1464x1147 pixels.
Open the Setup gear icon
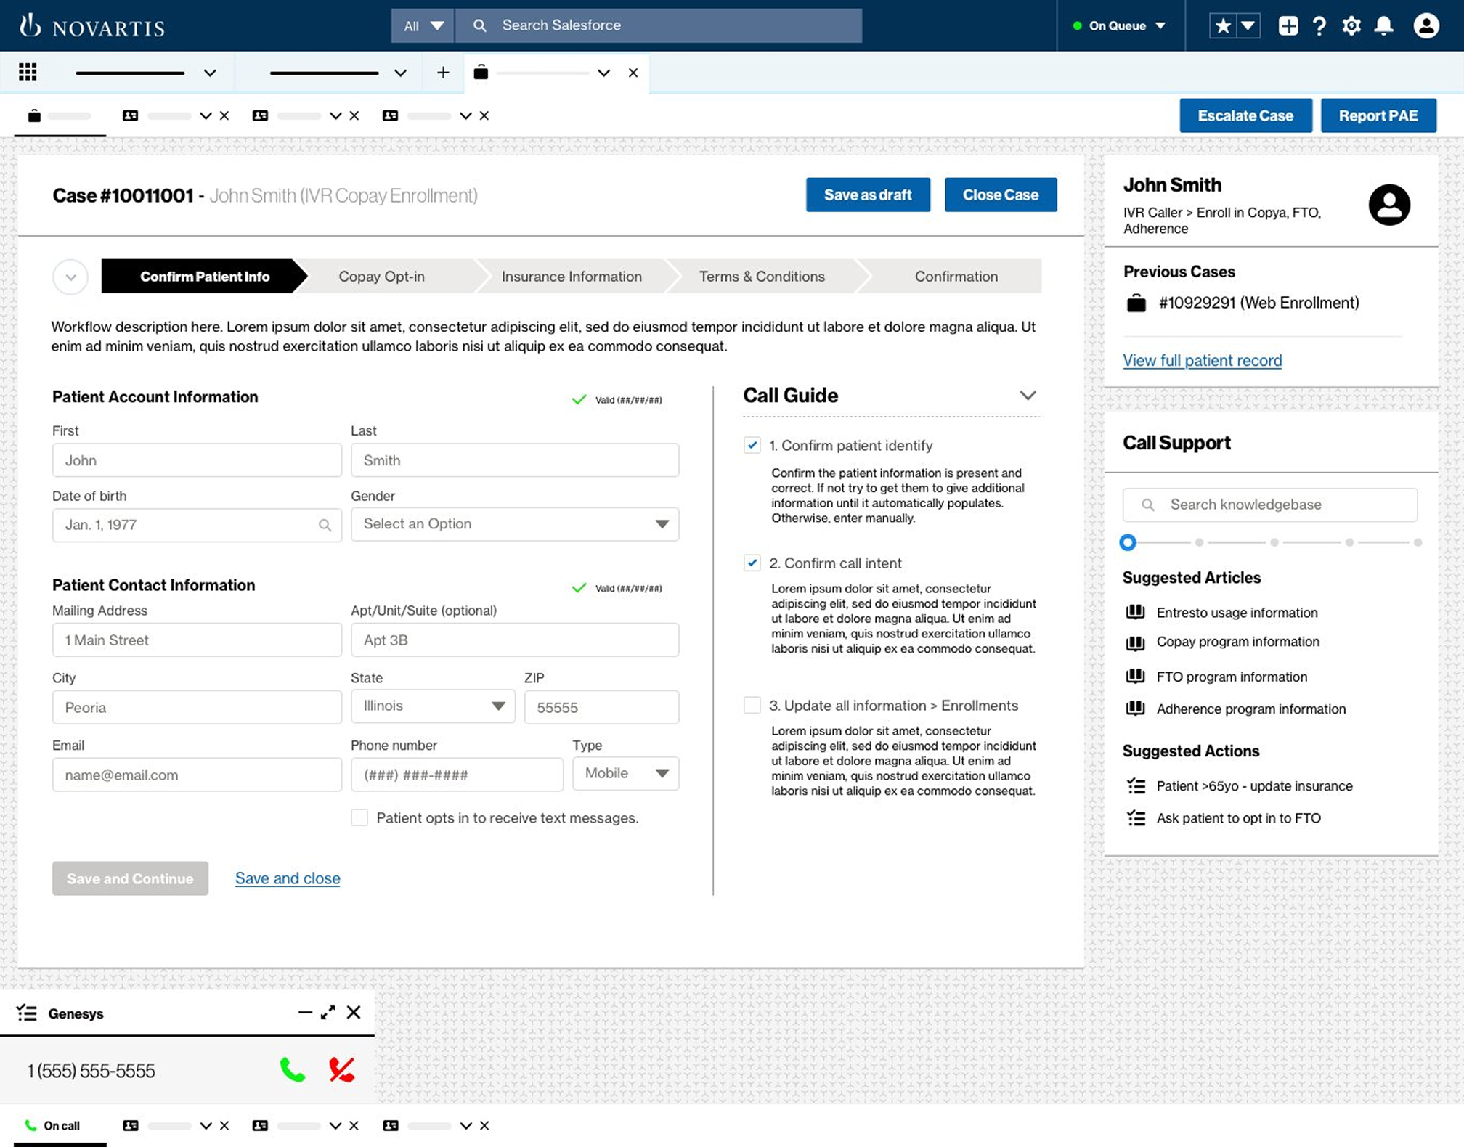tap(1351, 26)
